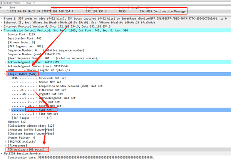Expand the Syn: Set flag row

[9, 110]
